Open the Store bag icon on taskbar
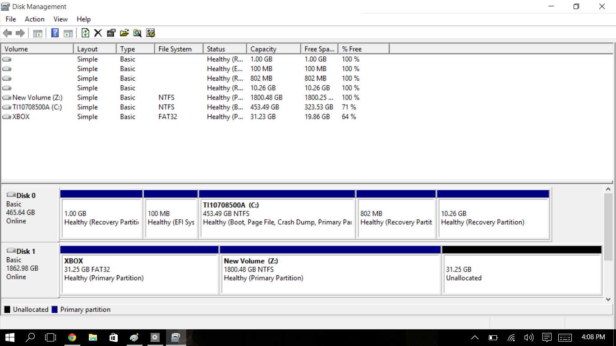The image size is (616, 346). coord(114,337)
